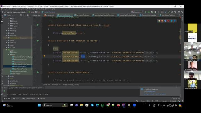Open the phpunit run configuration dropdown
The image size is (201, 113).
point(137,12)
